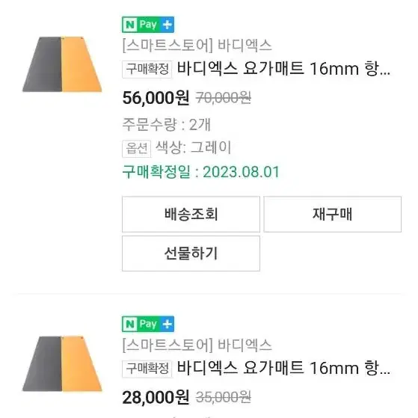Click the 구매확정일 : 2023.08.01 date text
418x418 pixels.
point(200,172)
